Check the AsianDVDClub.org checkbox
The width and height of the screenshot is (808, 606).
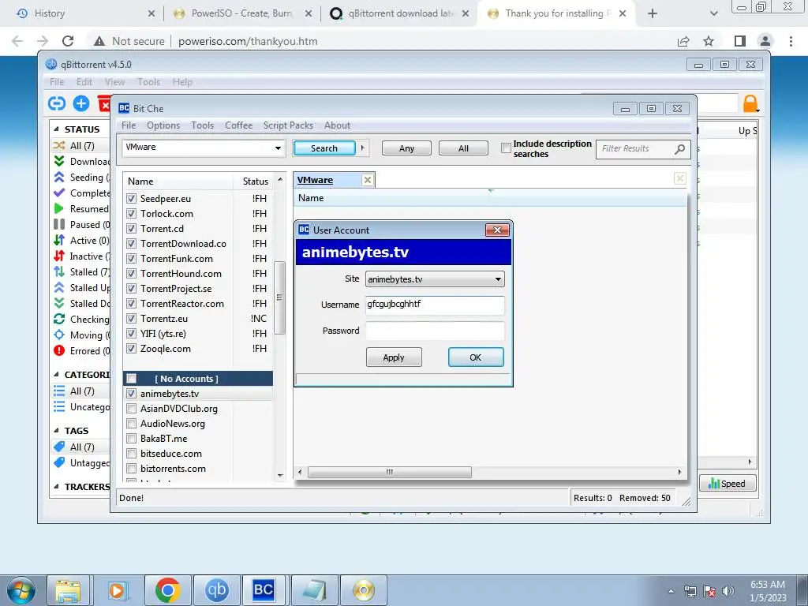(x=132, y=409)
